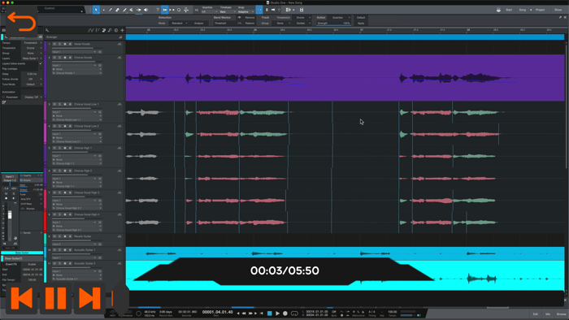Click the transport Play button

[x=278, y=314]
